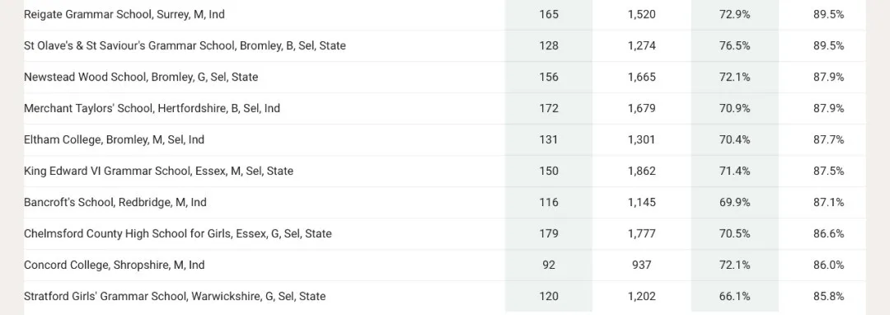Click Merchant Taylors' School entry
Viewport: 890px width, 315px height.
point(152,108)
